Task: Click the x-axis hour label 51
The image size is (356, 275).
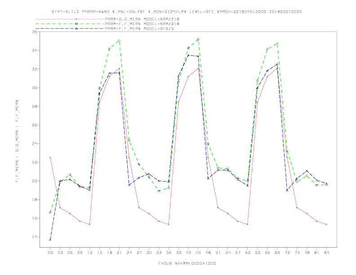Action: pyautogui.click(x=218, y=253)
